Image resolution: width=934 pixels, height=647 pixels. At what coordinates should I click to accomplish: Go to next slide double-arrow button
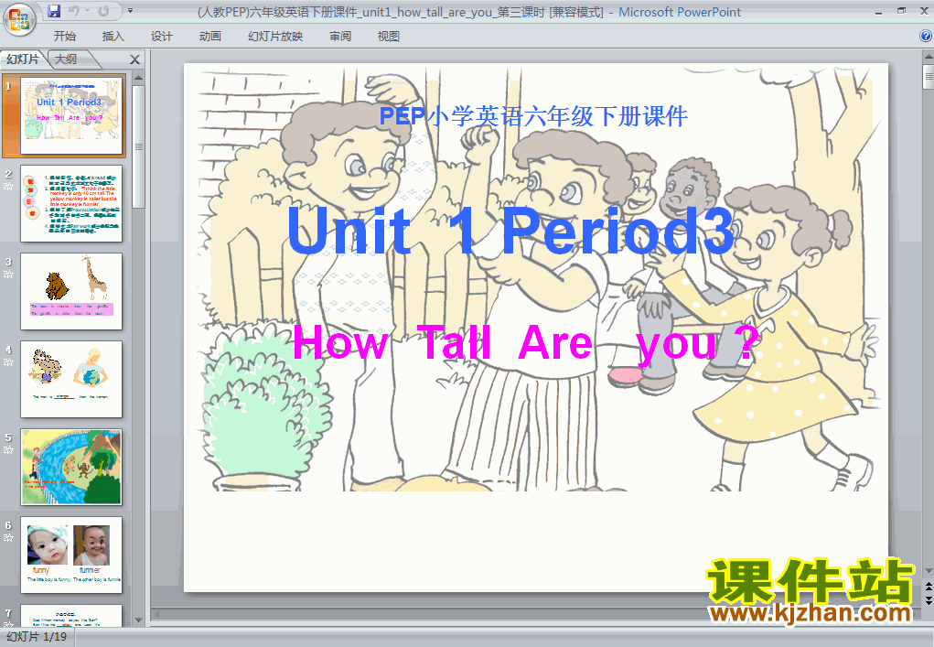pos(928,600)
